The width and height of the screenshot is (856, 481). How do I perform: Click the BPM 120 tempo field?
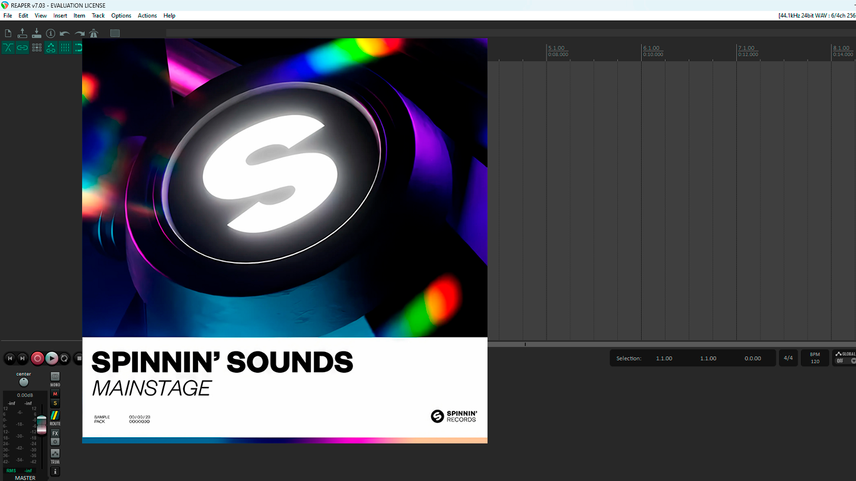(x=815, y=358)
